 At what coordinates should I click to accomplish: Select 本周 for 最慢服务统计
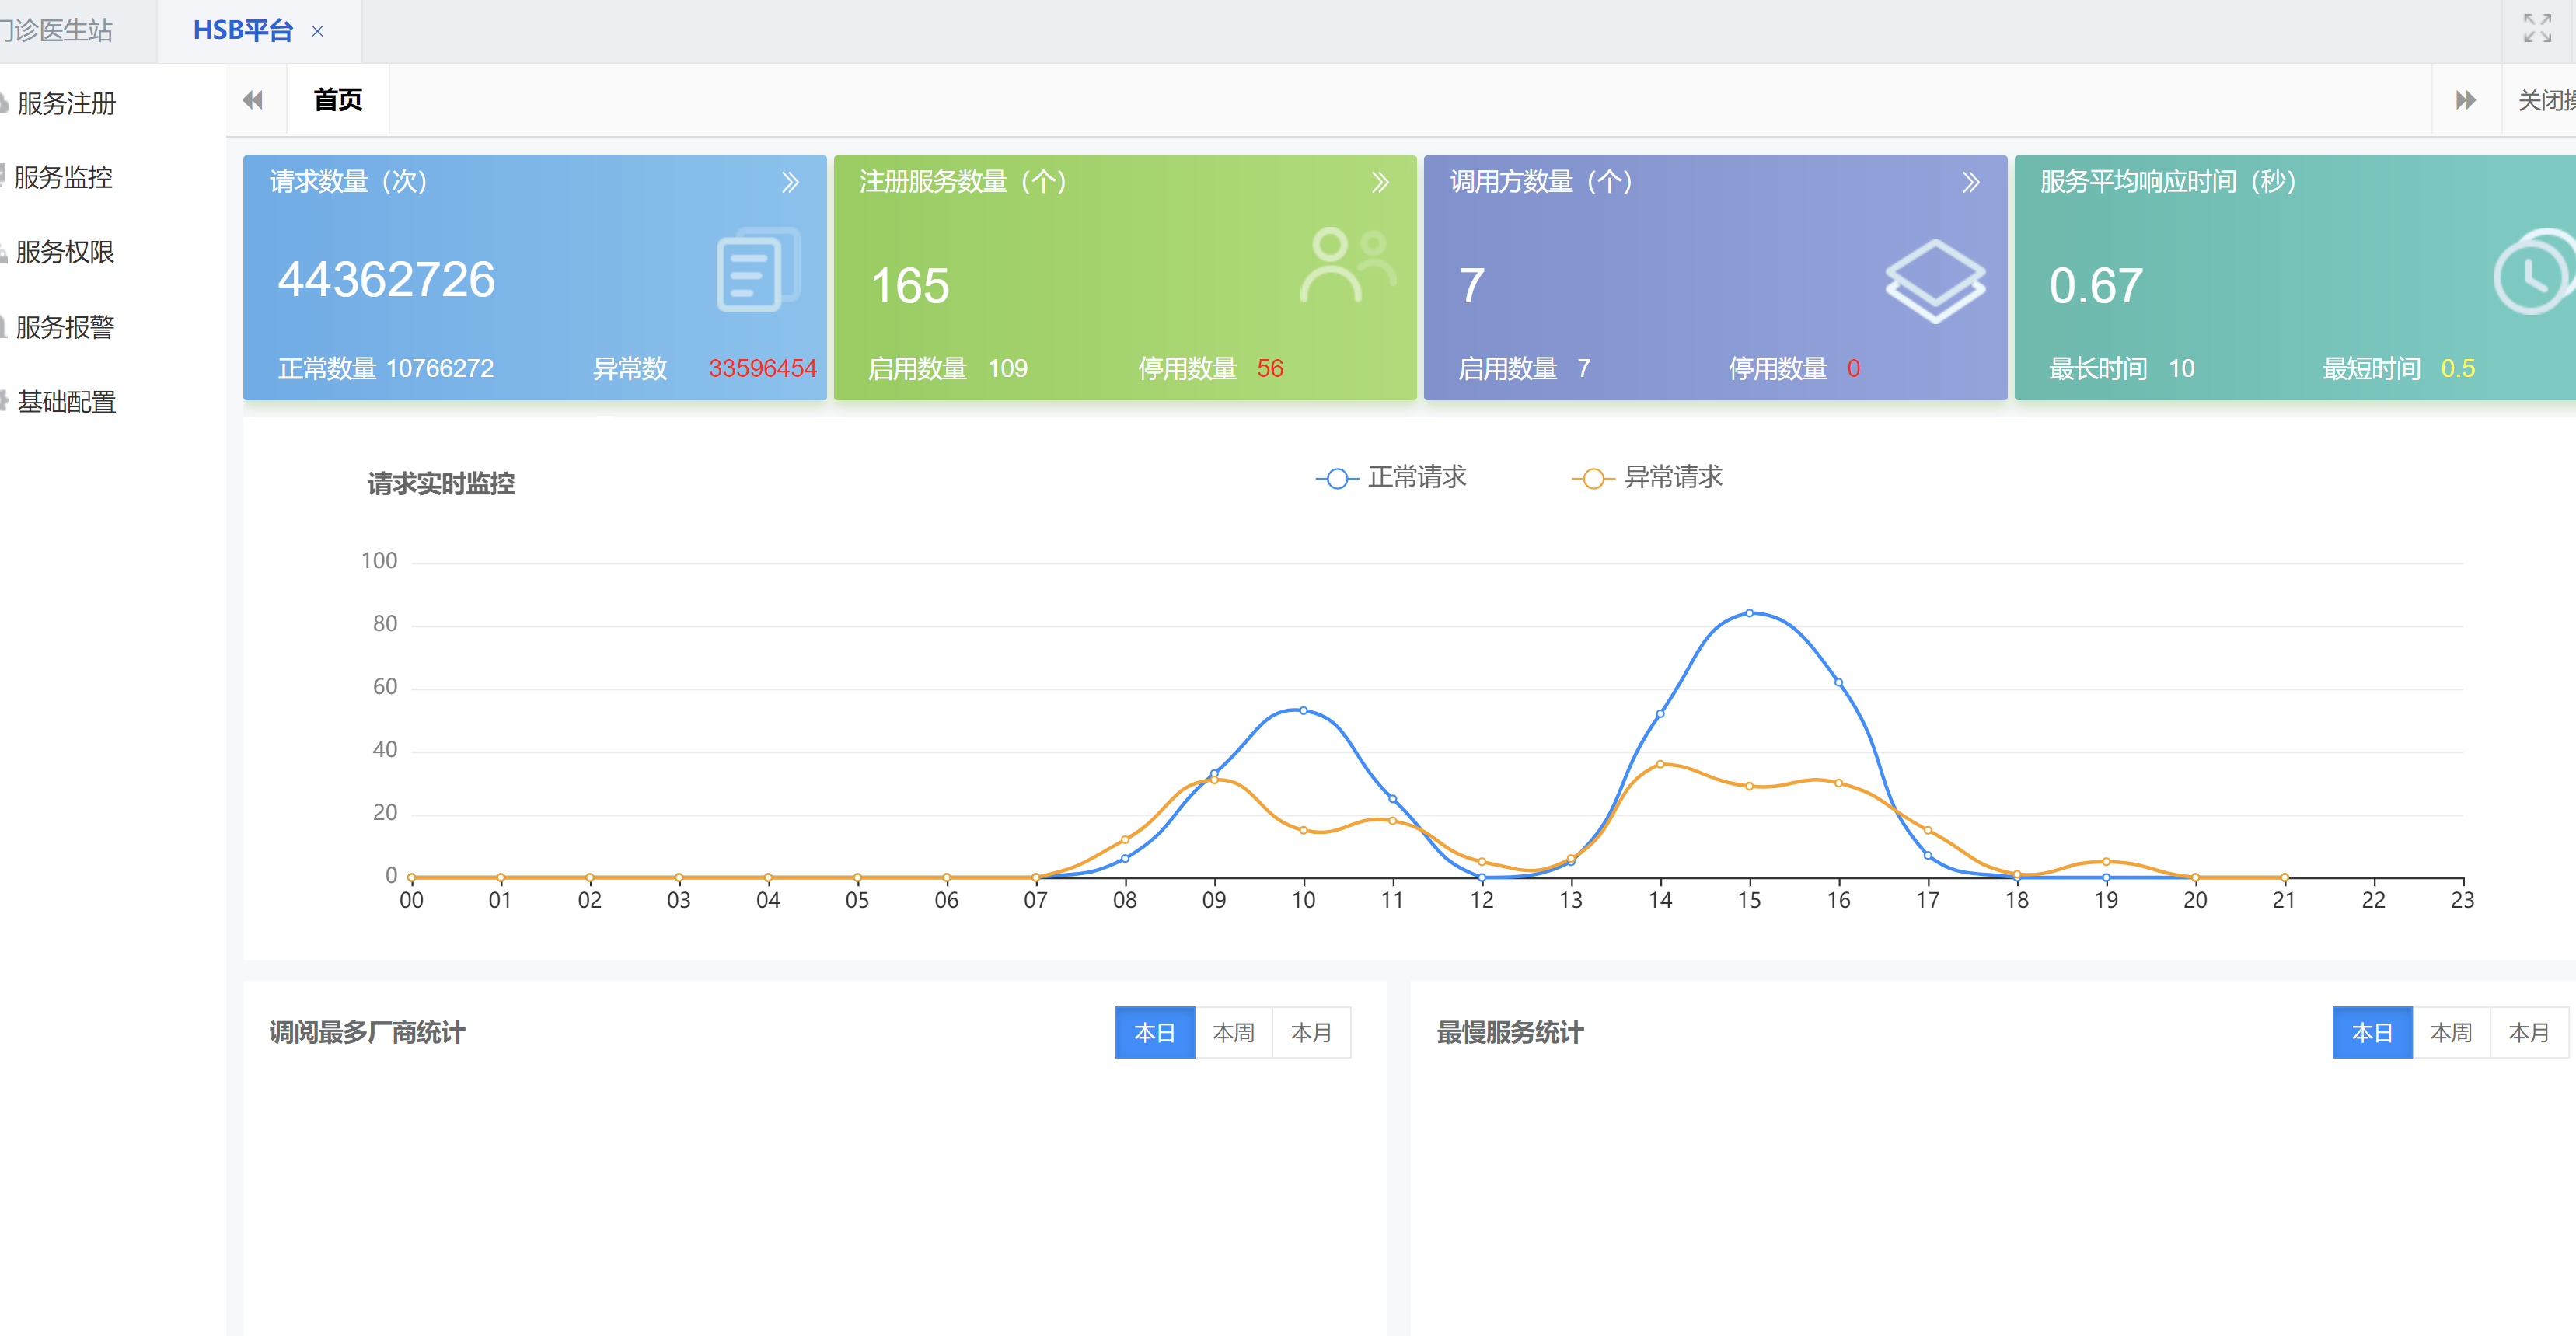tap(2451, 1032)
